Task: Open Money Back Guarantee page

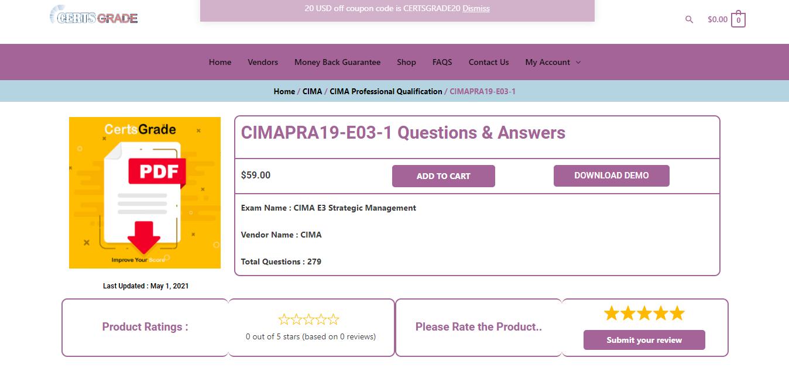Action: pos(337,62)
